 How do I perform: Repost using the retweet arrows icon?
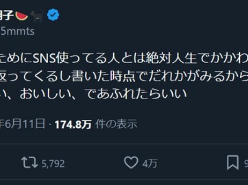tap(30, 162)
